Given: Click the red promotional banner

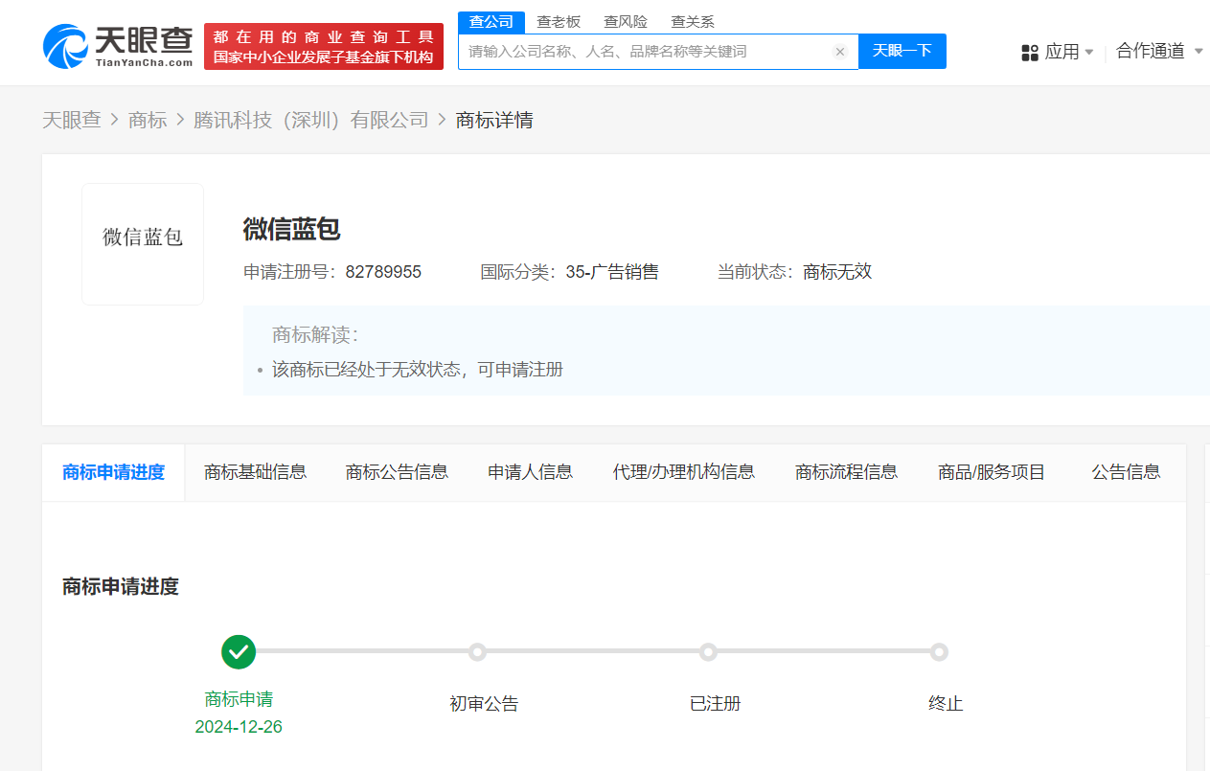Looking at the screenshot, I should coord(323,45).
